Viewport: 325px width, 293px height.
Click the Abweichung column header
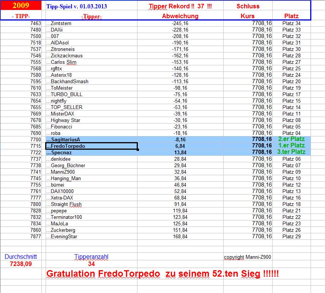coord(180,16)
